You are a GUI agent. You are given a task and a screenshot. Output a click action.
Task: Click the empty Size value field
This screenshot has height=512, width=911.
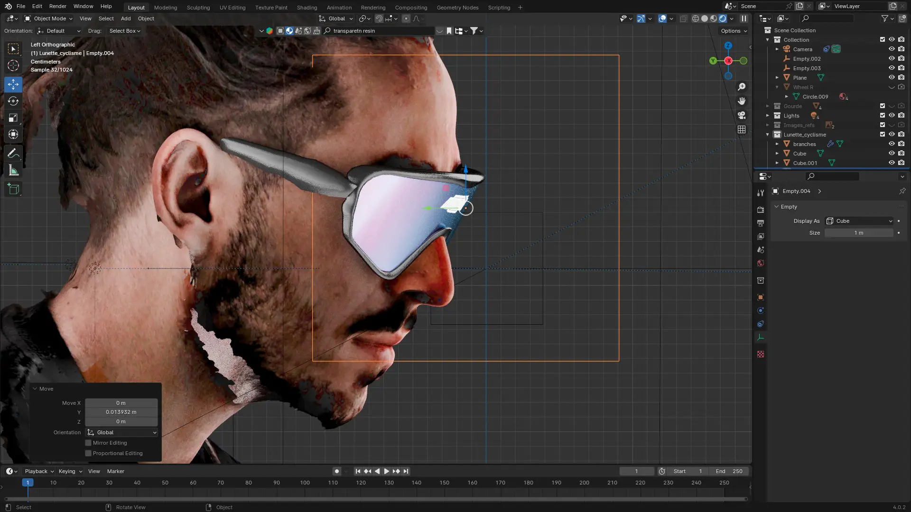(858, 233)
